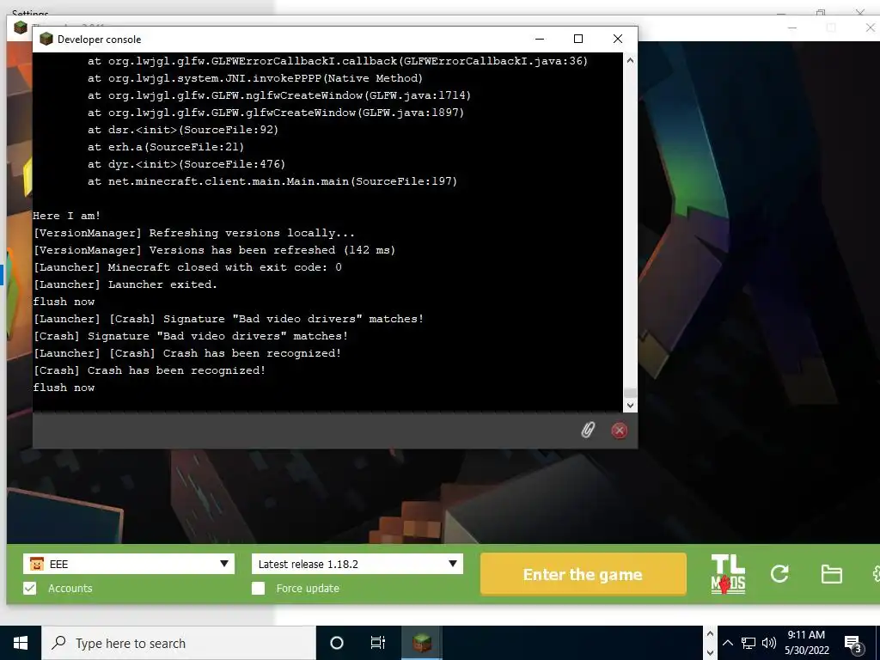The image size is (880, 660).
Task: Click the Developer console window block icon
Action: (x=46, y=40)
